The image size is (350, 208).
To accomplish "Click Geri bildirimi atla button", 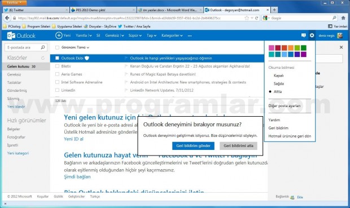I will pos(238,146).
